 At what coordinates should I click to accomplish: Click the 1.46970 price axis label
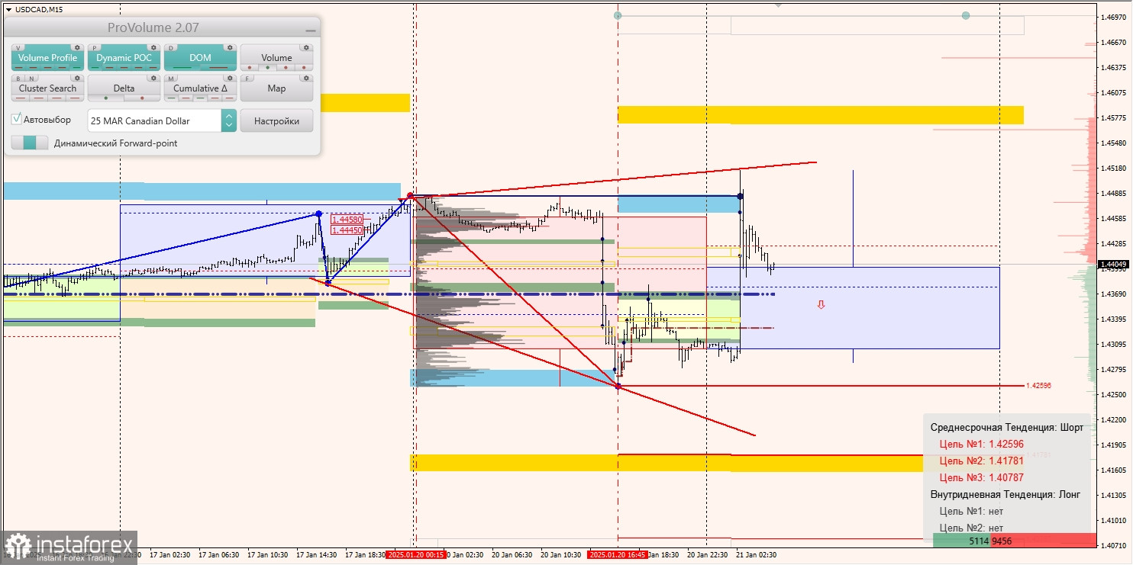pyautogui.click(x=1113, y=17)
